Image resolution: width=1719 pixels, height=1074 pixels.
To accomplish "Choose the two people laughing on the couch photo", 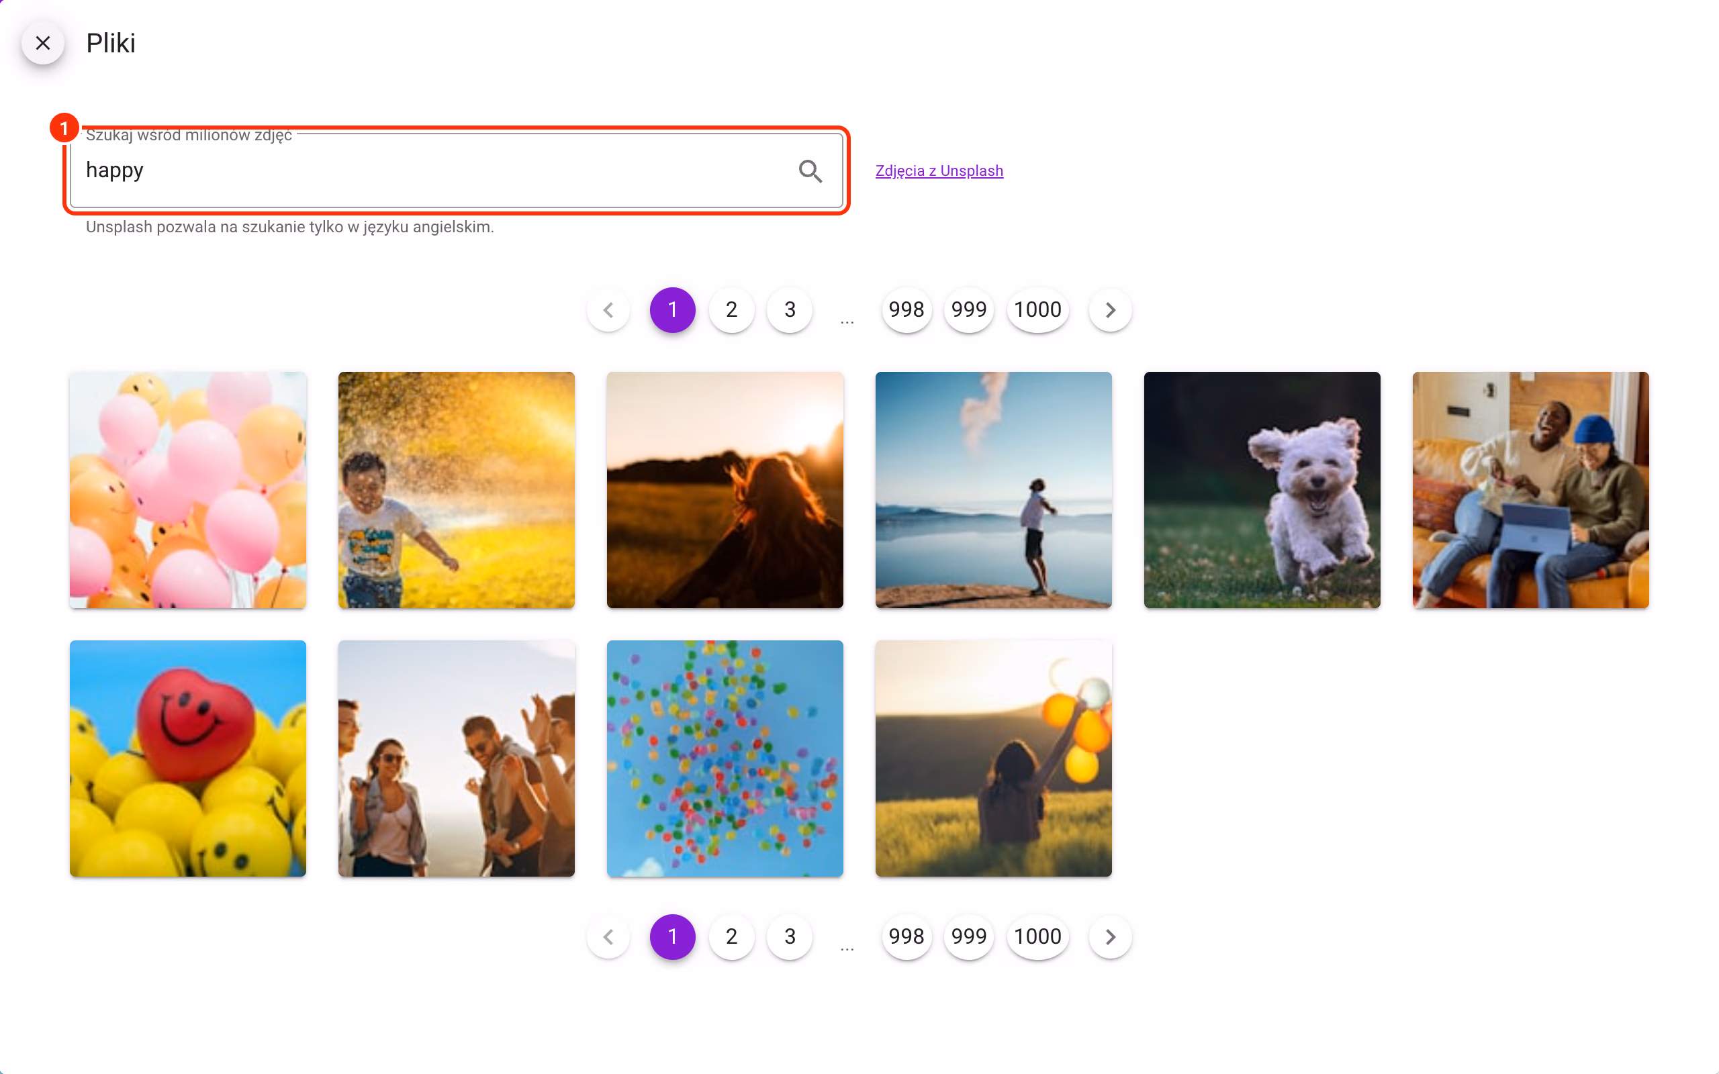I will 1530,490.
